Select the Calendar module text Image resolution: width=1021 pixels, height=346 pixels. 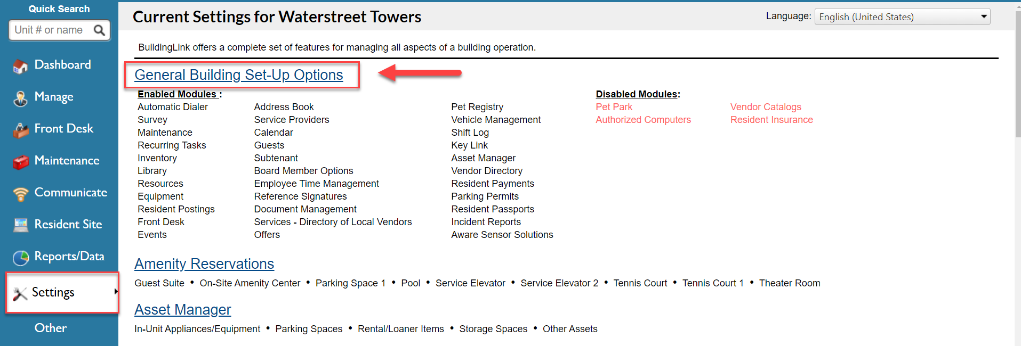[274, 133]
